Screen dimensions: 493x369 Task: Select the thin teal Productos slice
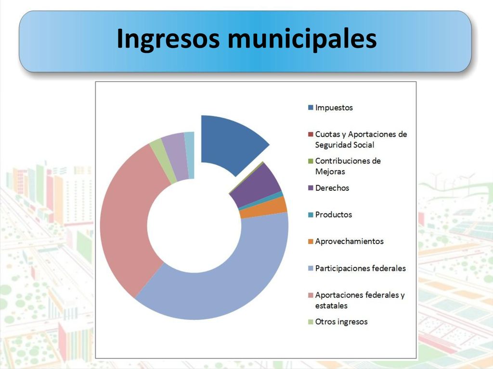[261, 200]
